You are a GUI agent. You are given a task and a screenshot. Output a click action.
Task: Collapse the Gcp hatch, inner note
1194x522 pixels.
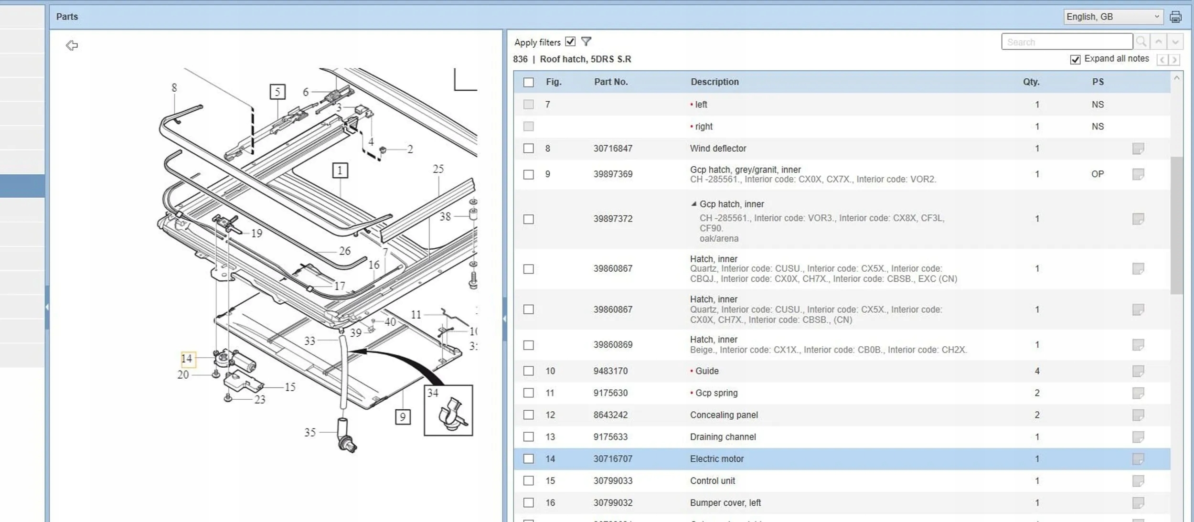(x=693, y=204)
